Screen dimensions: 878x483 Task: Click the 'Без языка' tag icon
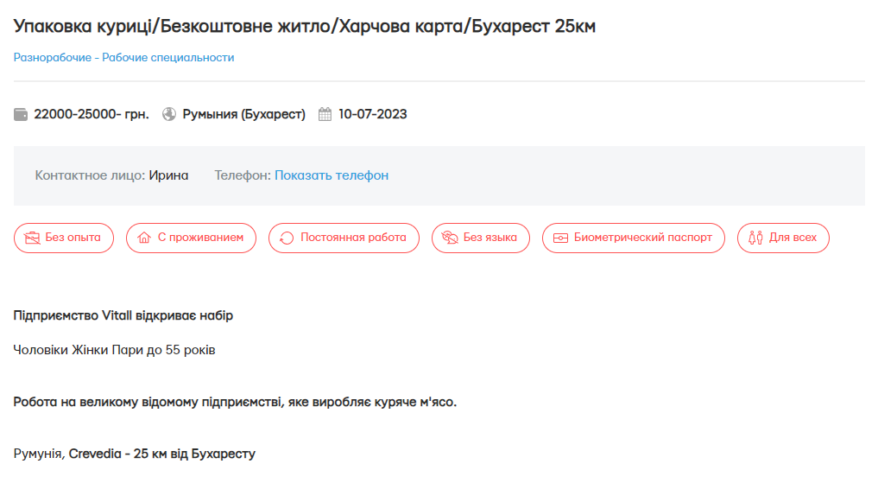tap(449, 238)
